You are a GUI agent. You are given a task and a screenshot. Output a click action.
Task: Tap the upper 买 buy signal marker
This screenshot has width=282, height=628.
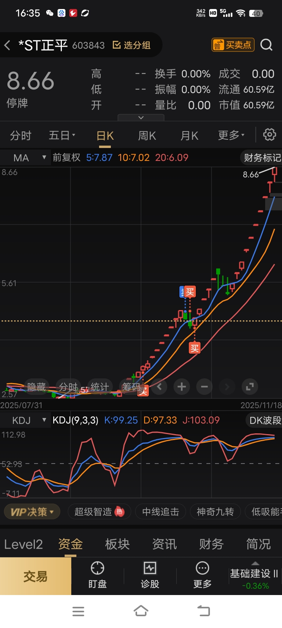[x=190, y=292]
